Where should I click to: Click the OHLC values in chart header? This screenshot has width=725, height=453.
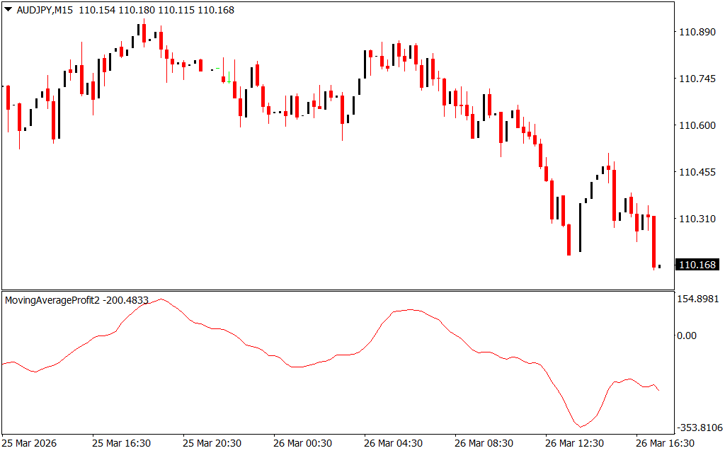pyautogui.click(x=156, y=11)
